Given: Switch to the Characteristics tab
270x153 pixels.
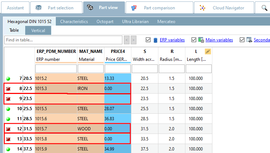Looking at the screenshot, I should (74, 22).
